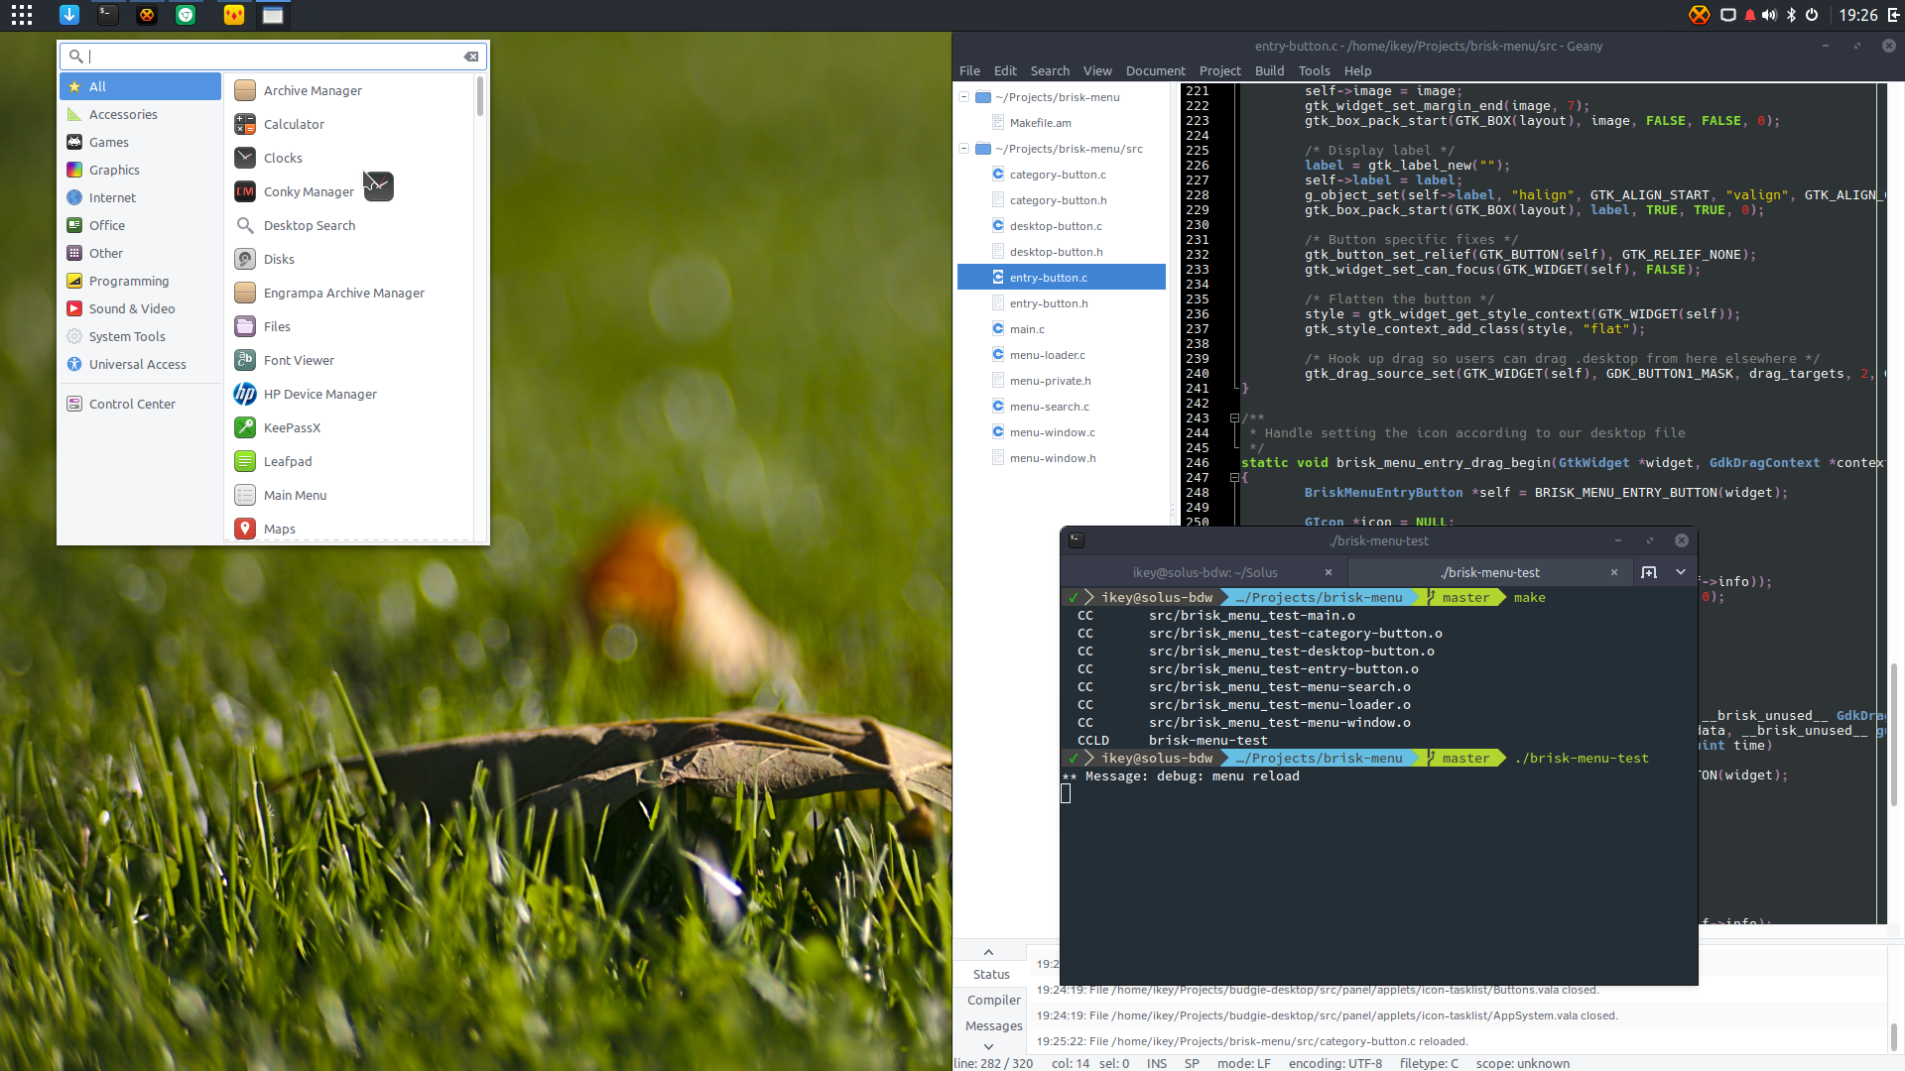Open the terminal tab list dropdown chevron
The image size is (1905, 1071).
[1681, 572]
